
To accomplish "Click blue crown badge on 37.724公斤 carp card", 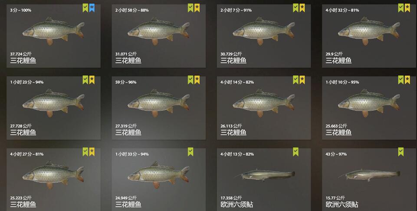I will click(92, 8).
